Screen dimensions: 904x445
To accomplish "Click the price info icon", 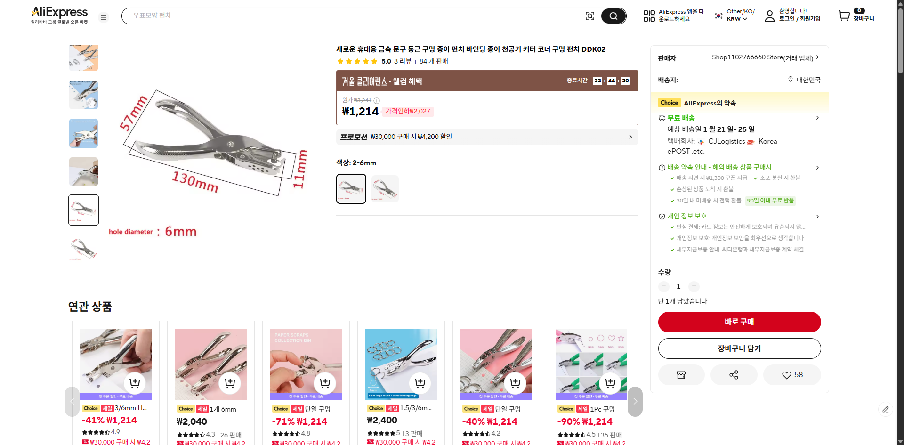I will pyautogui.click(x=377, y=100).
